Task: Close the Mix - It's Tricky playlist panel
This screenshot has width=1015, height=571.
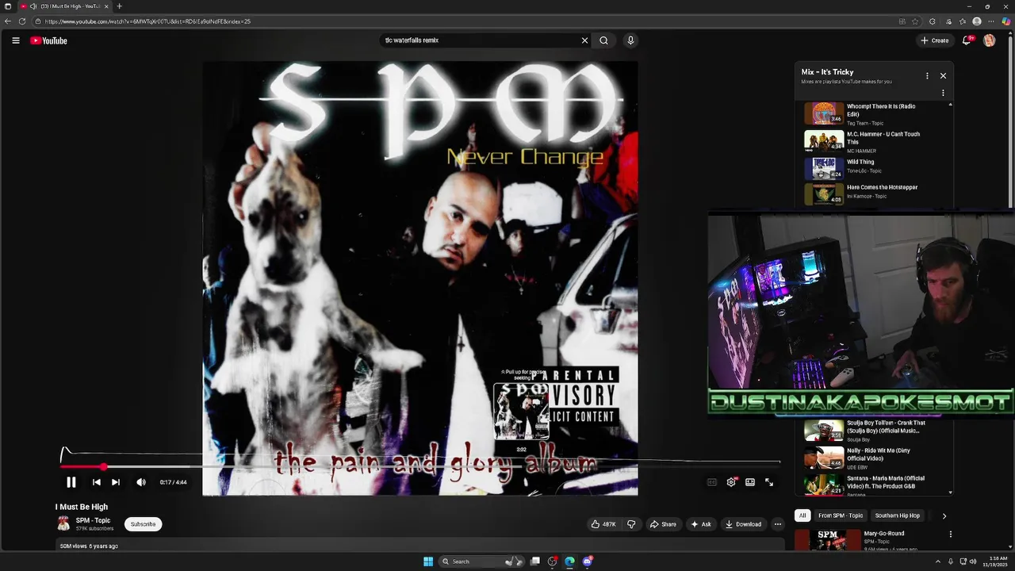Action: point(943,76)
